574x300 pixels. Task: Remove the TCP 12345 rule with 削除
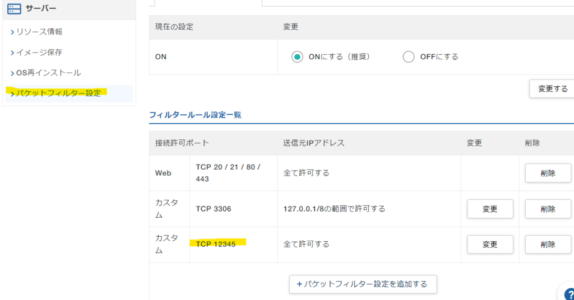coord(548,245)
